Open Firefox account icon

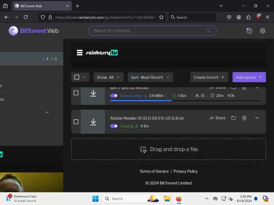pyautogui.click(x=239, y=17)
